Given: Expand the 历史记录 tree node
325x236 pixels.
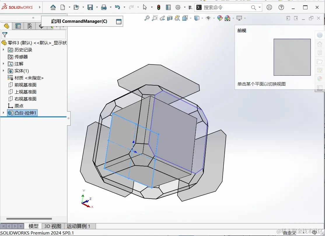Looking at the screenshot, I should click(x=3, y=50).
